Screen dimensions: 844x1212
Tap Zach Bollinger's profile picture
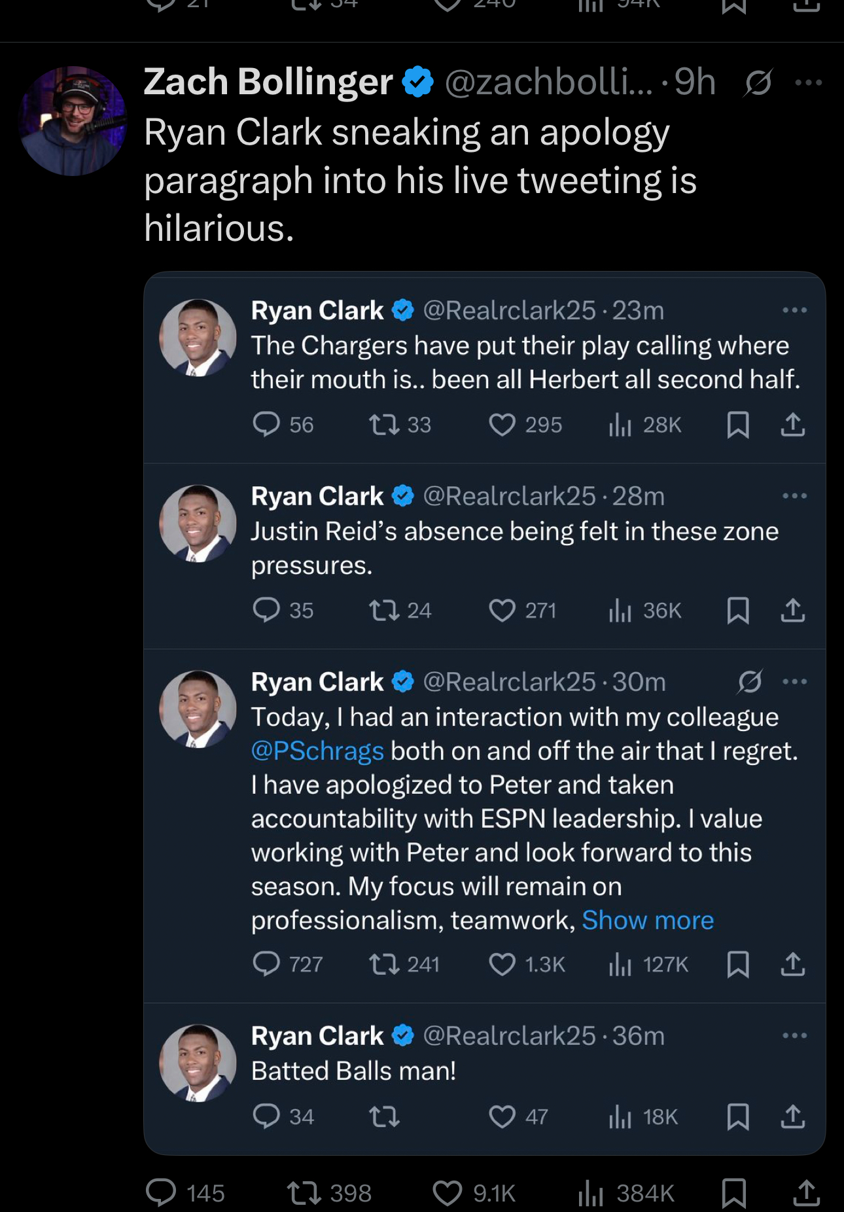[x=72, y=121]
